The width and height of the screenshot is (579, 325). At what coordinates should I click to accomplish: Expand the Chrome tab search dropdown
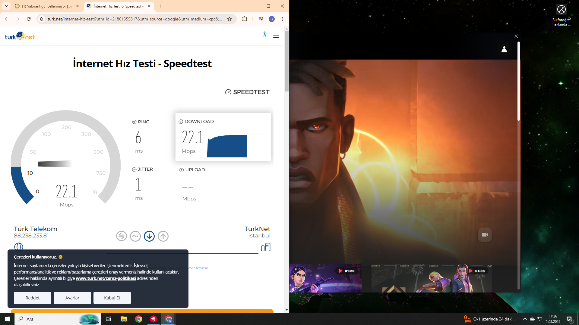pos(6,6)
